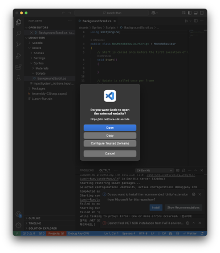Expand the .NET SDK error notification

[194, 223]
